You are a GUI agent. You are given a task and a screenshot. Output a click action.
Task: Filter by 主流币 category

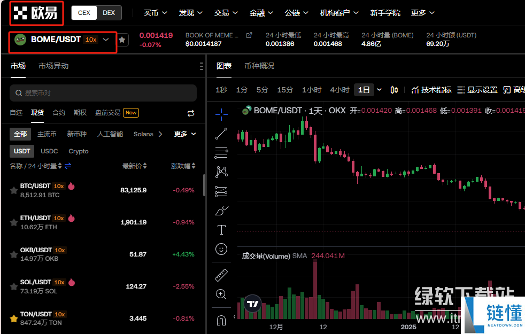47,134
